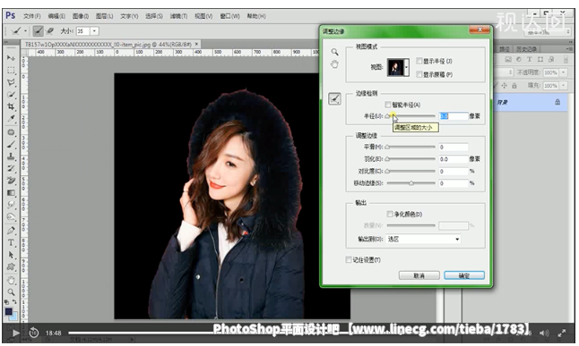Select the Move tool in the toolbox

[x=11, y=58]
